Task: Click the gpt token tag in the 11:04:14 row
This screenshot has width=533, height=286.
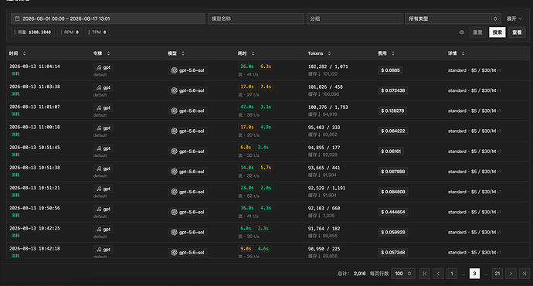Action: [103, 67]
